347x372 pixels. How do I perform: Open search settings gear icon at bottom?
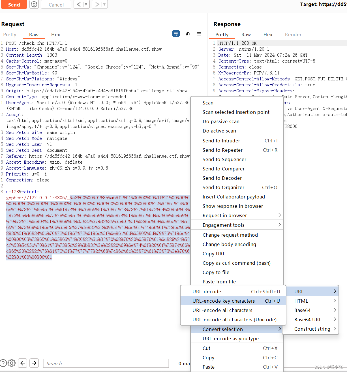click(x=12, y=363)
